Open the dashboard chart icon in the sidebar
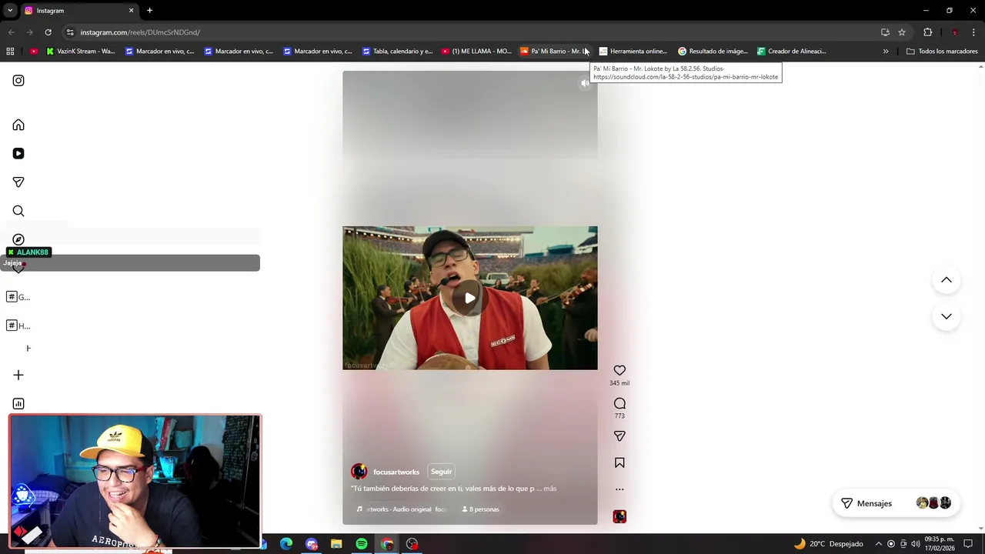This screenshot has width=985, height=554. pos(18,403)
